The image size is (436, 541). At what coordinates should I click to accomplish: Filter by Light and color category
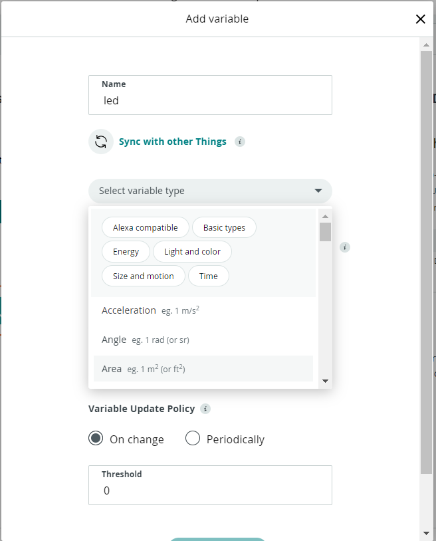point(192,252)
